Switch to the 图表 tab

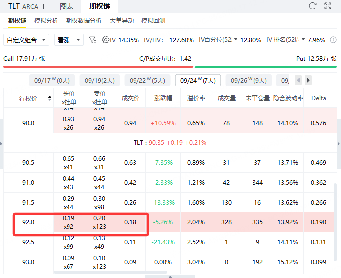[x=67, y=6]
